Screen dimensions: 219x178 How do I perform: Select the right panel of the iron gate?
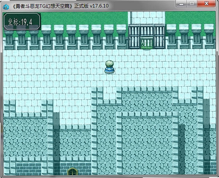(x=159, y=37)
